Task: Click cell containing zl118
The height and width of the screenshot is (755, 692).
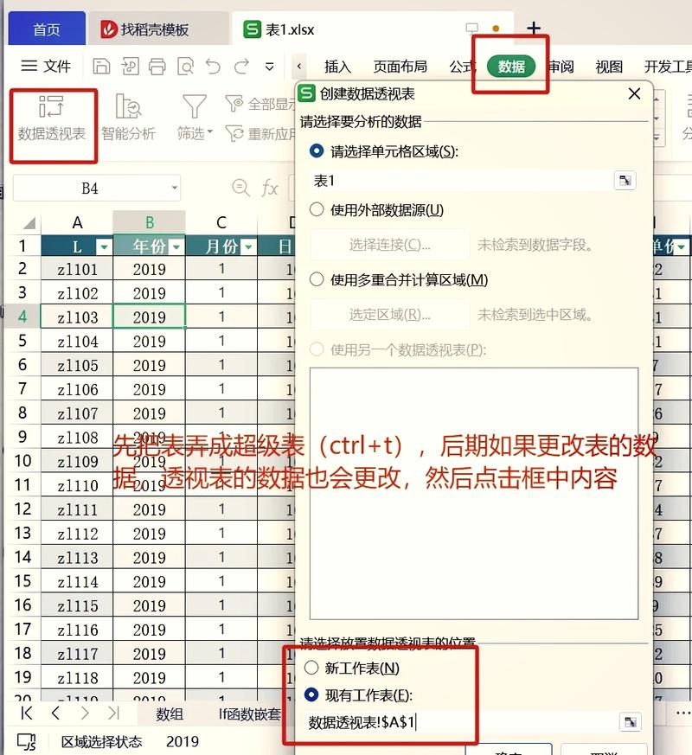Action: pos(77,677)
